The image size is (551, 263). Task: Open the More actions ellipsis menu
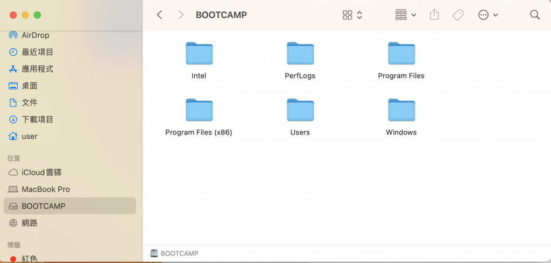[x=484, y=15]
